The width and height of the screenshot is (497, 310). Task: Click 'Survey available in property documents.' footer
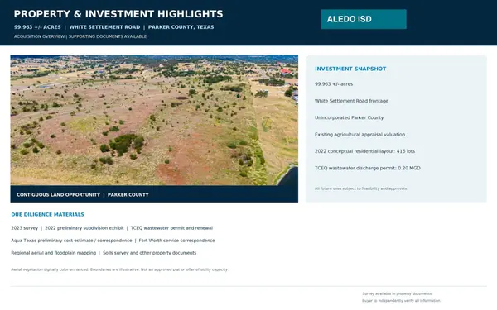[397, 293]
